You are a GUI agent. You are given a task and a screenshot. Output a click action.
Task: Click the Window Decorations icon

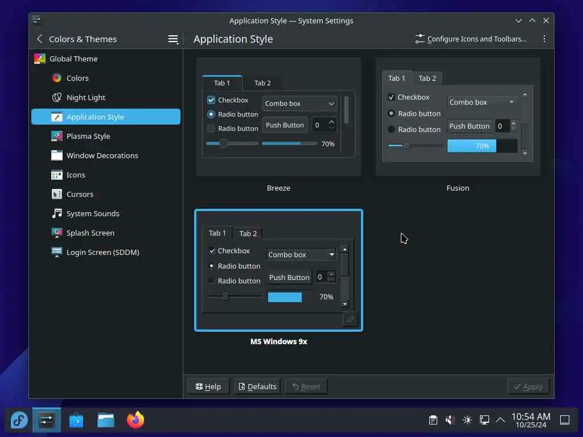56,155
